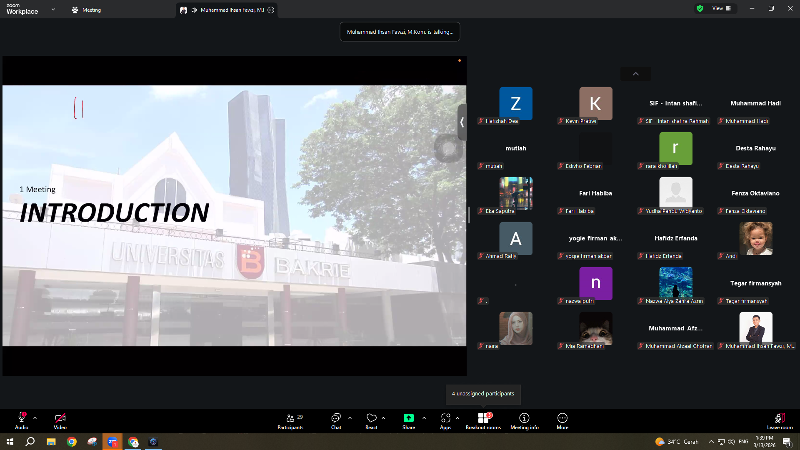Open Zoom Workplace dropdown menu
The height and width of the screenshot is (450, 800).
click(53, 9)
